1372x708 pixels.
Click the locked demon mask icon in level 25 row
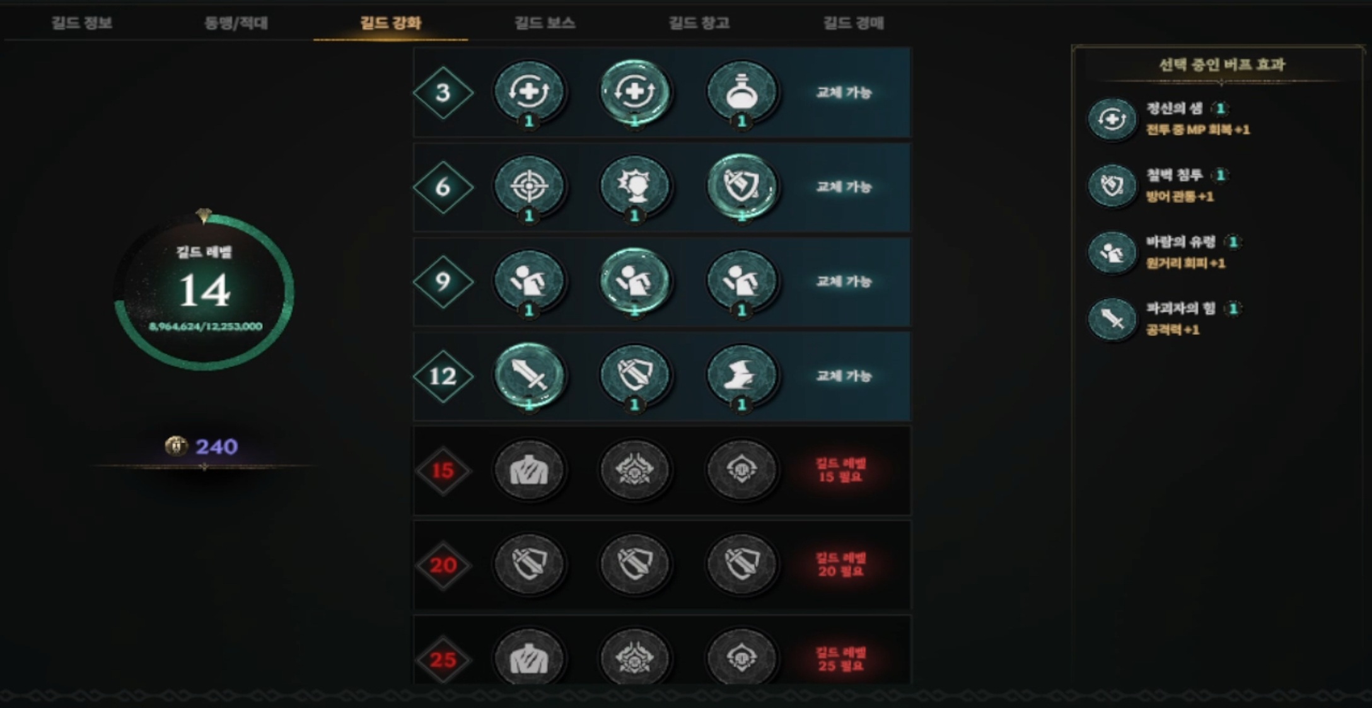[x=635, y=658]
